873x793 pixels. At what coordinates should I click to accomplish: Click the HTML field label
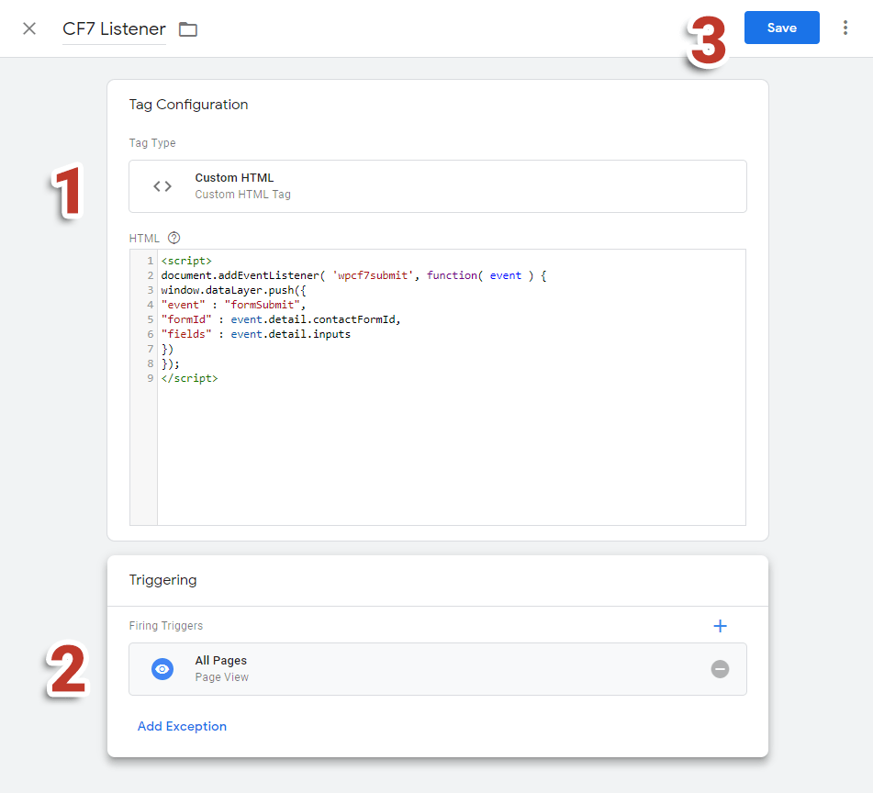[144, 237]
